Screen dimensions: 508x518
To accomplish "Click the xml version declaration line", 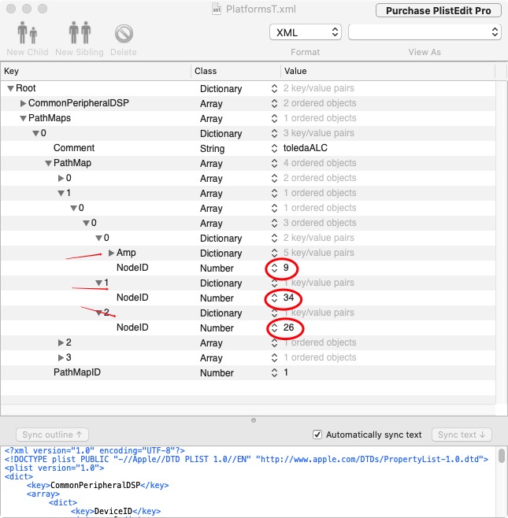I will (95, 450).
